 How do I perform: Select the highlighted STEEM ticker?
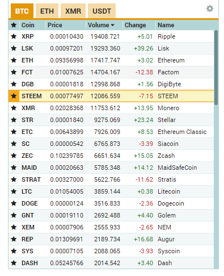coord(32,96)
